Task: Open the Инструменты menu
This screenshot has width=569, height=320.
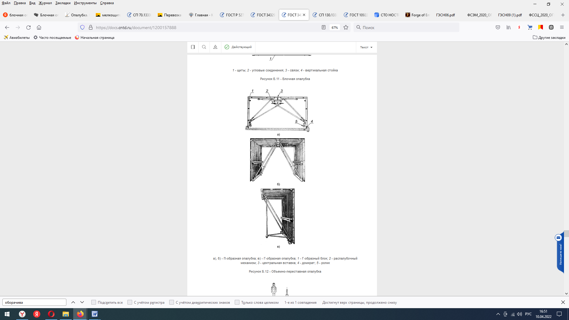Action: (85, 3)
